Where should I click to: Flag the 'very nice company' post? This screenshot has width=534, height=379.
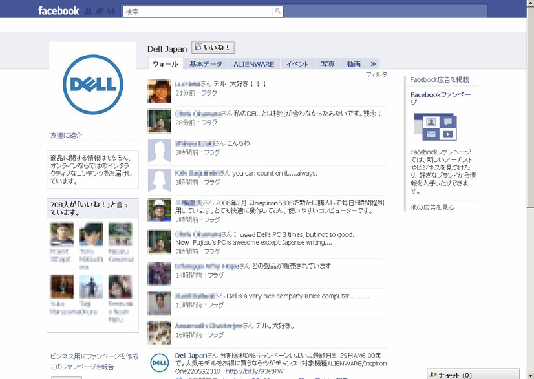[215, 305]
